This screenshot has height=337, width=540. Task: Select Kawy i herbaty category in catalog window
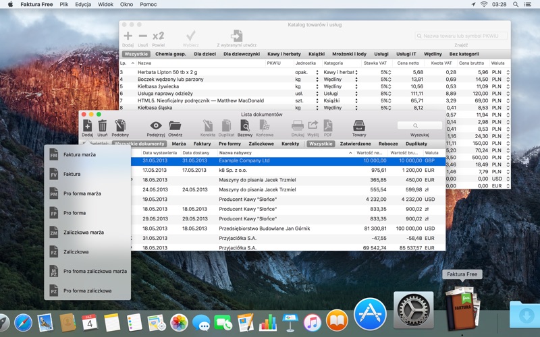coord(284,54)
